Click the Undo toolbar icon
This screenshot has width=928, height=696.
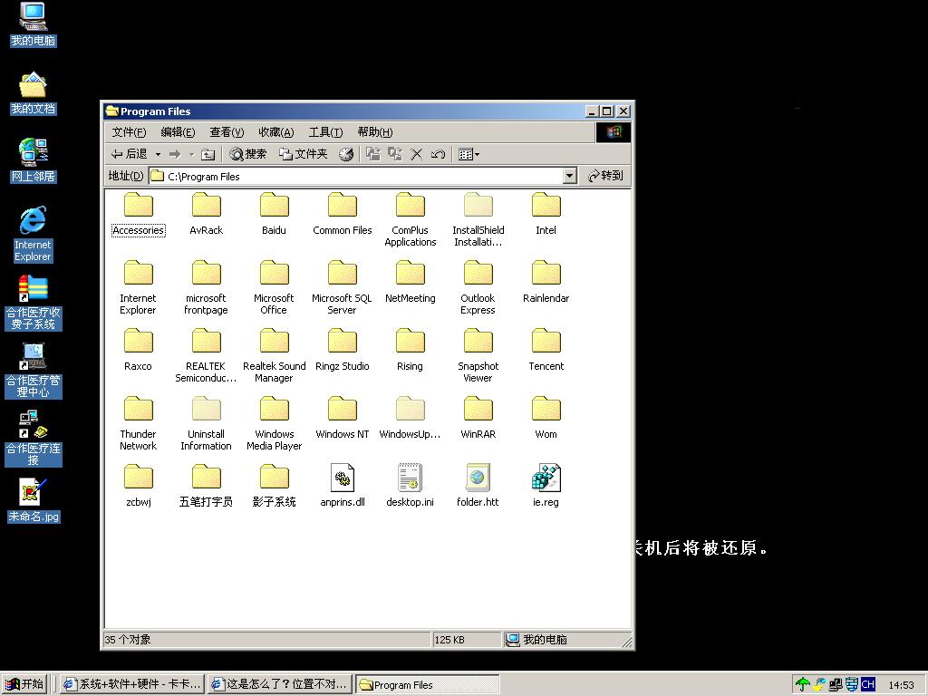439,154
